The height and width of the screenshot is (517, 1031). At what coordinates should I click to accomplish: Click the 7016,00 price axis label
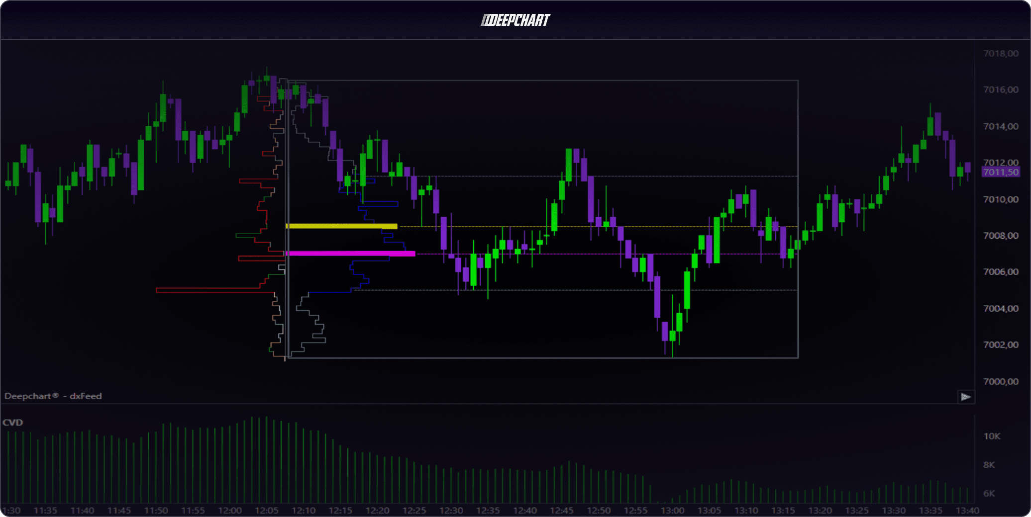(x=1001, y=90)
